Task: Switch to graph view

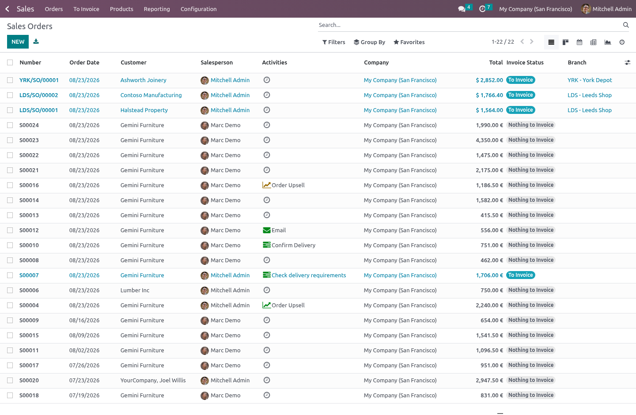Action: [x=608, y=42]
